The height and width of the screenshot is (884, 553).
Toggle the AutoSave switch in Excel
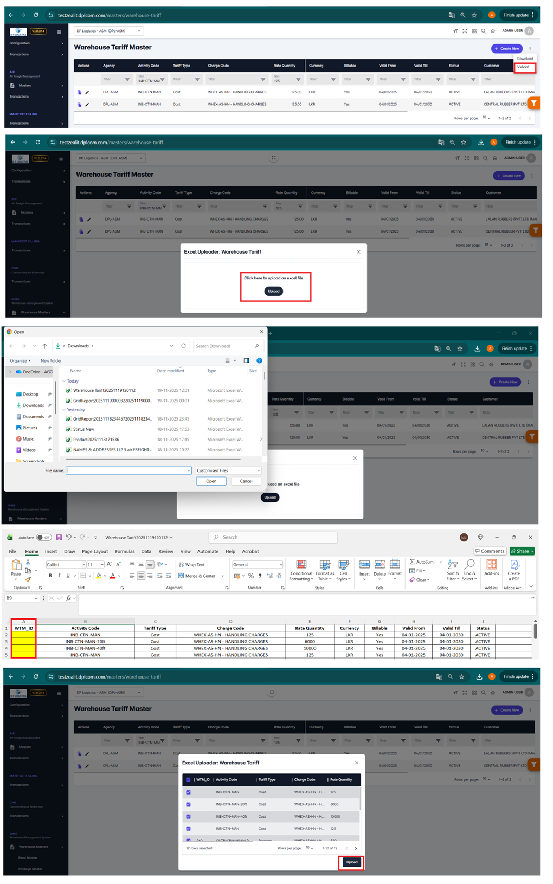point(43,538)
